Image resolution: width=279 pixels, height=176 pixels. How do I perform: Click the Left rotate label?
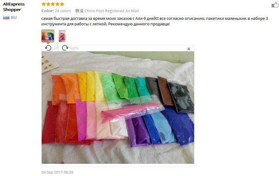coord(55,48)
